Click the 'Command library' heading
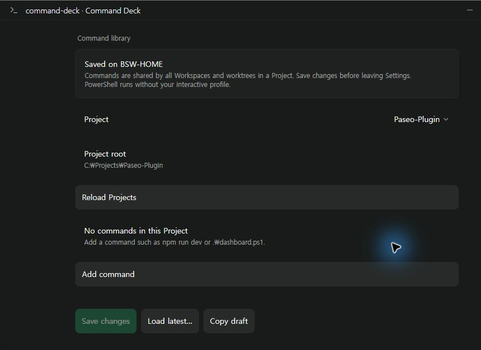The width and height of the screenshot is (481, 350). click(x=104, y=38)
